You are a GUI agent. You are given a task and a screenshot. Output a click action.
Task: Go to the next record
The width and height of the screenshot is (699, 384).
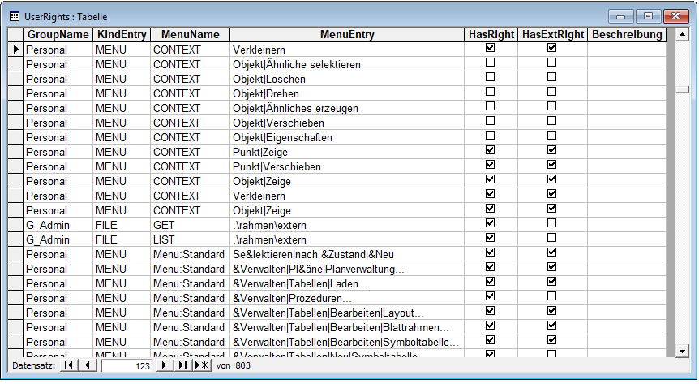165,366
